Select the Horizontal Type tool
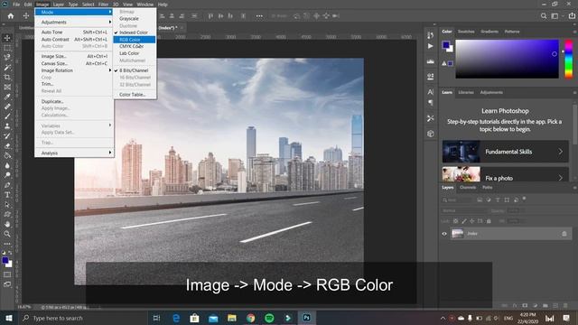 tap(7, 195)
